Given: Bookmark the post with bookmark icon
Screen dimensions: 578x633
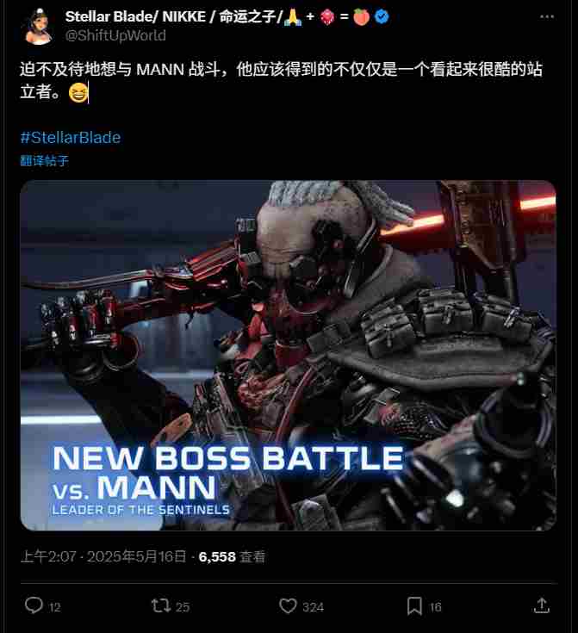Looking at the screenshot, I should tap(414, 606).
